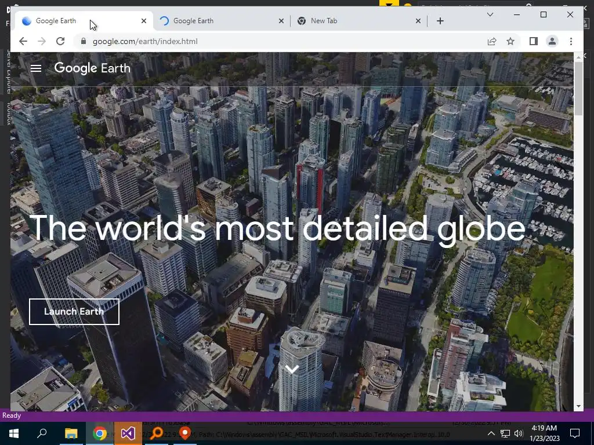Click the browser forward arrow
This screenshot has width=594, height=445.
coord(42,41)
